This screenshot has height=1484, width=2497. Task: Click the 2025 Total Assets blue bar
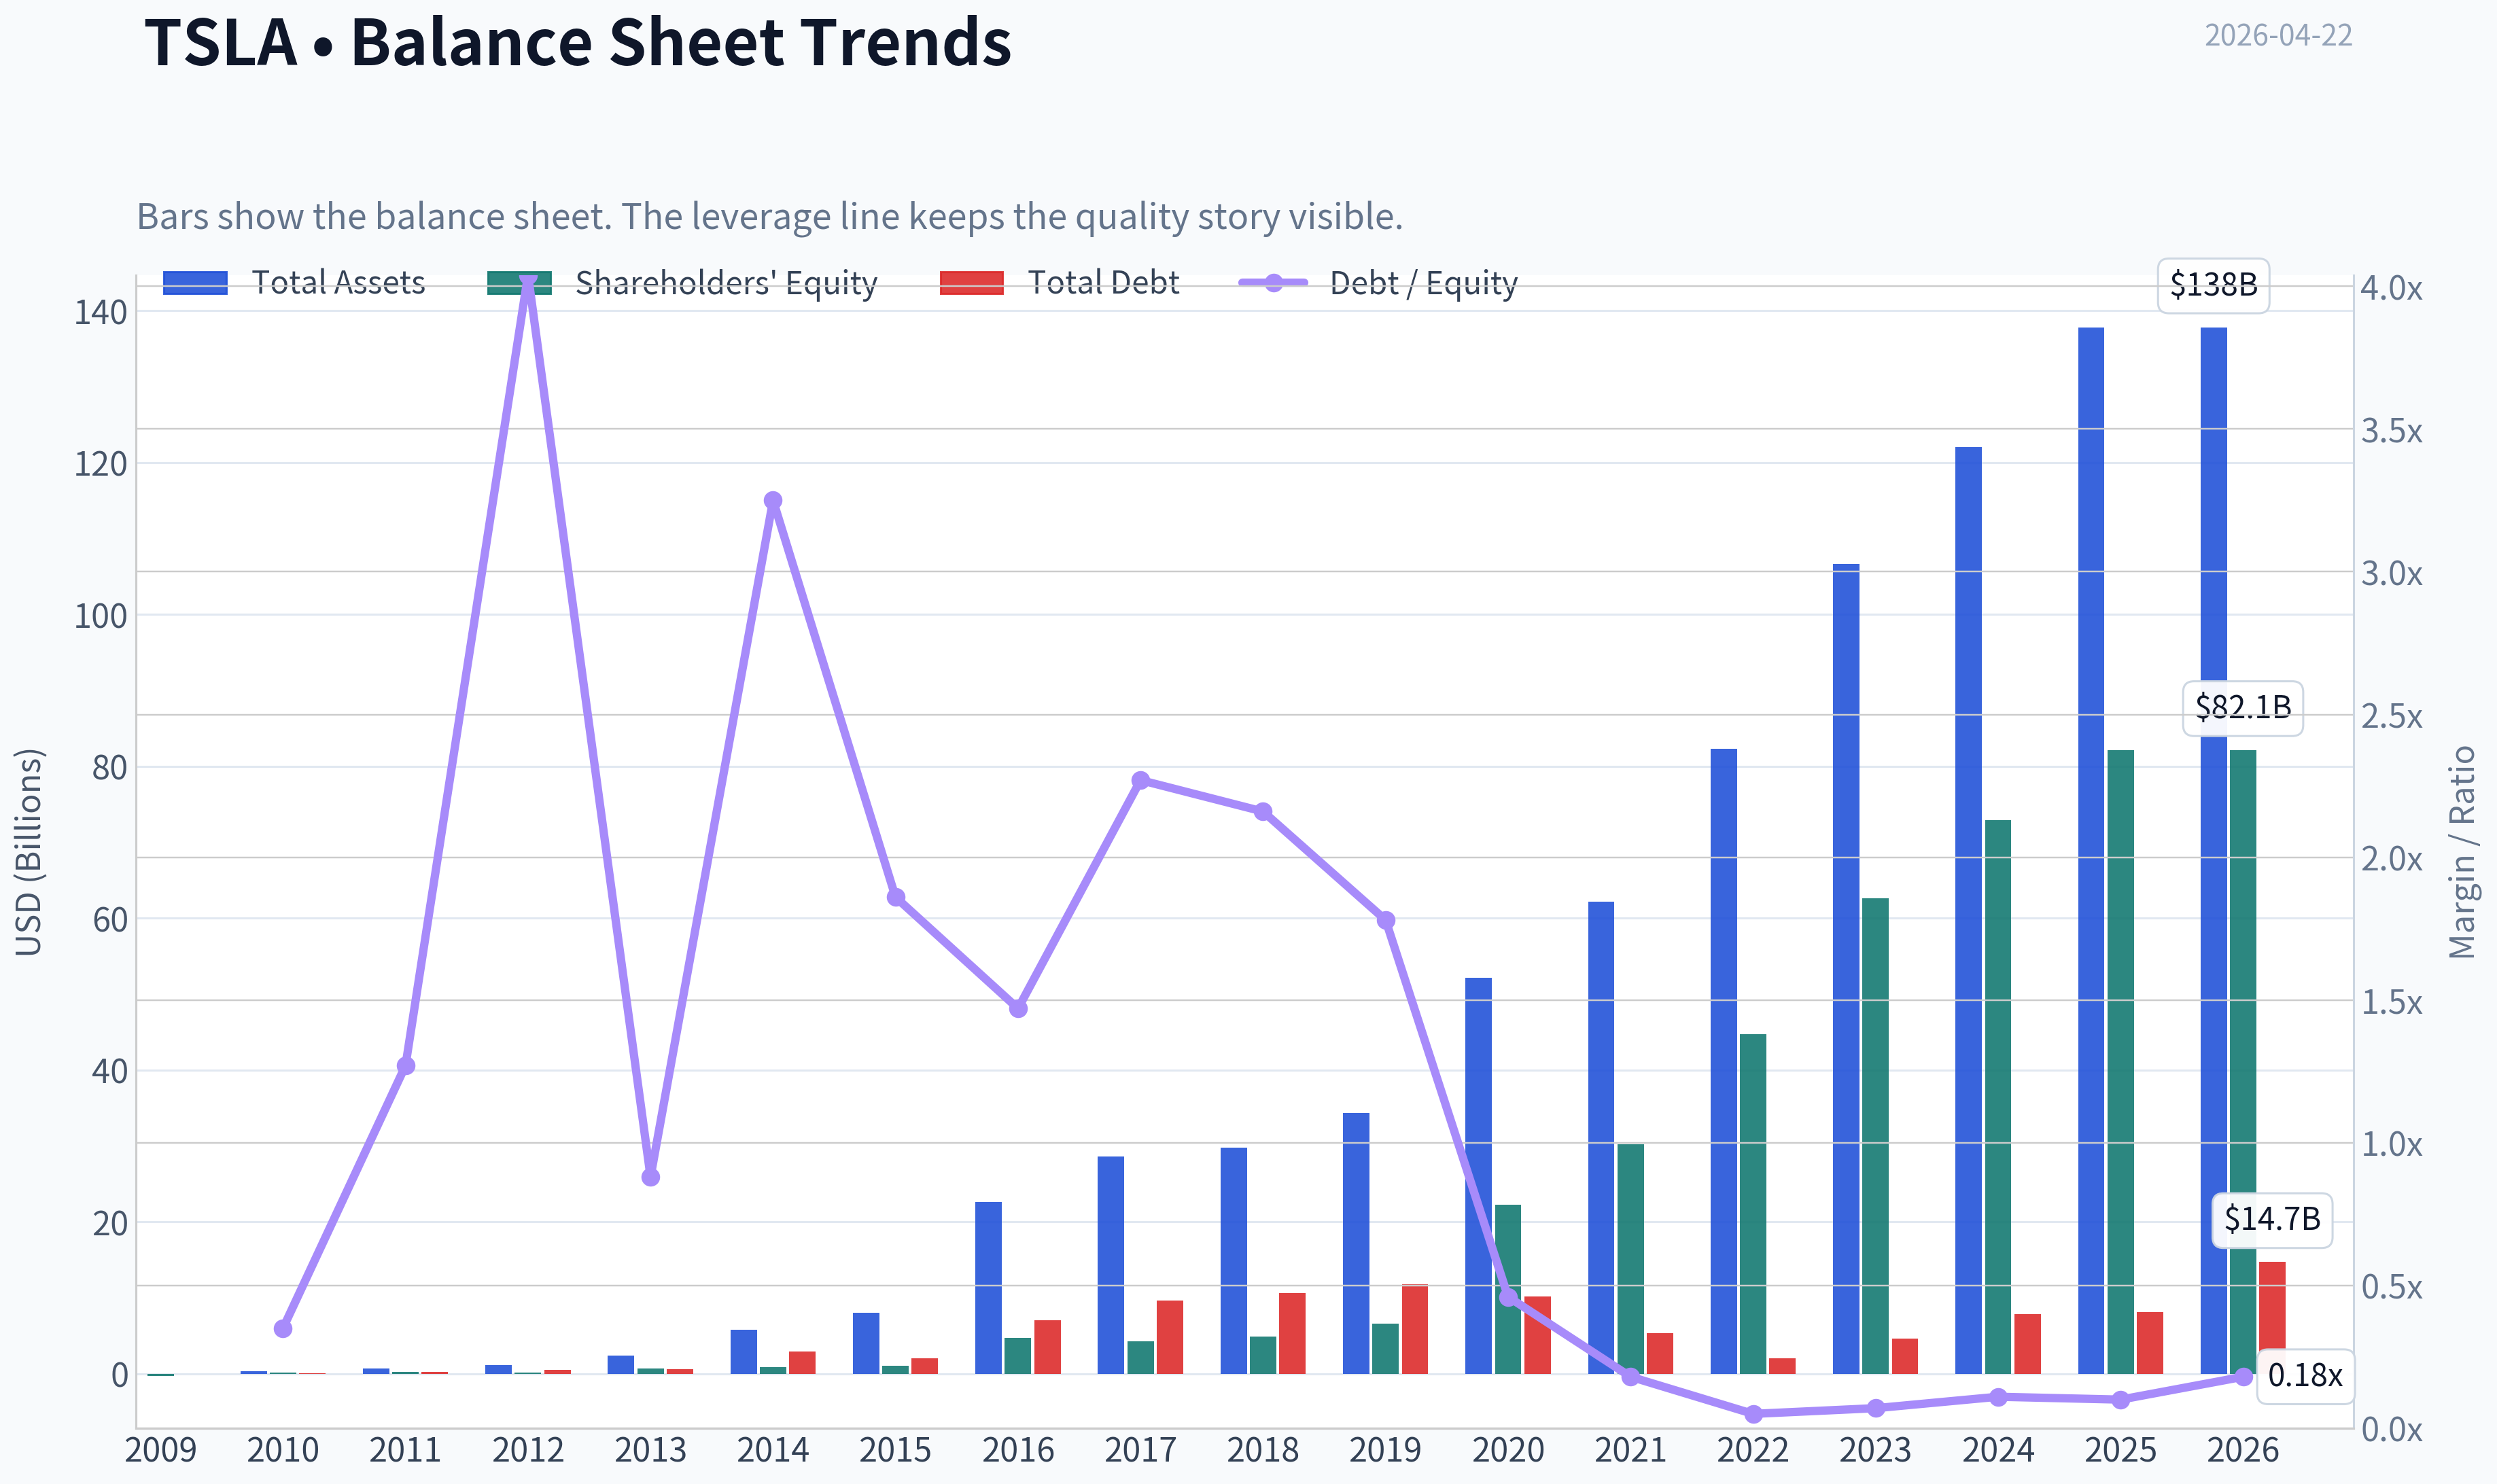(x=2091, y=850)
